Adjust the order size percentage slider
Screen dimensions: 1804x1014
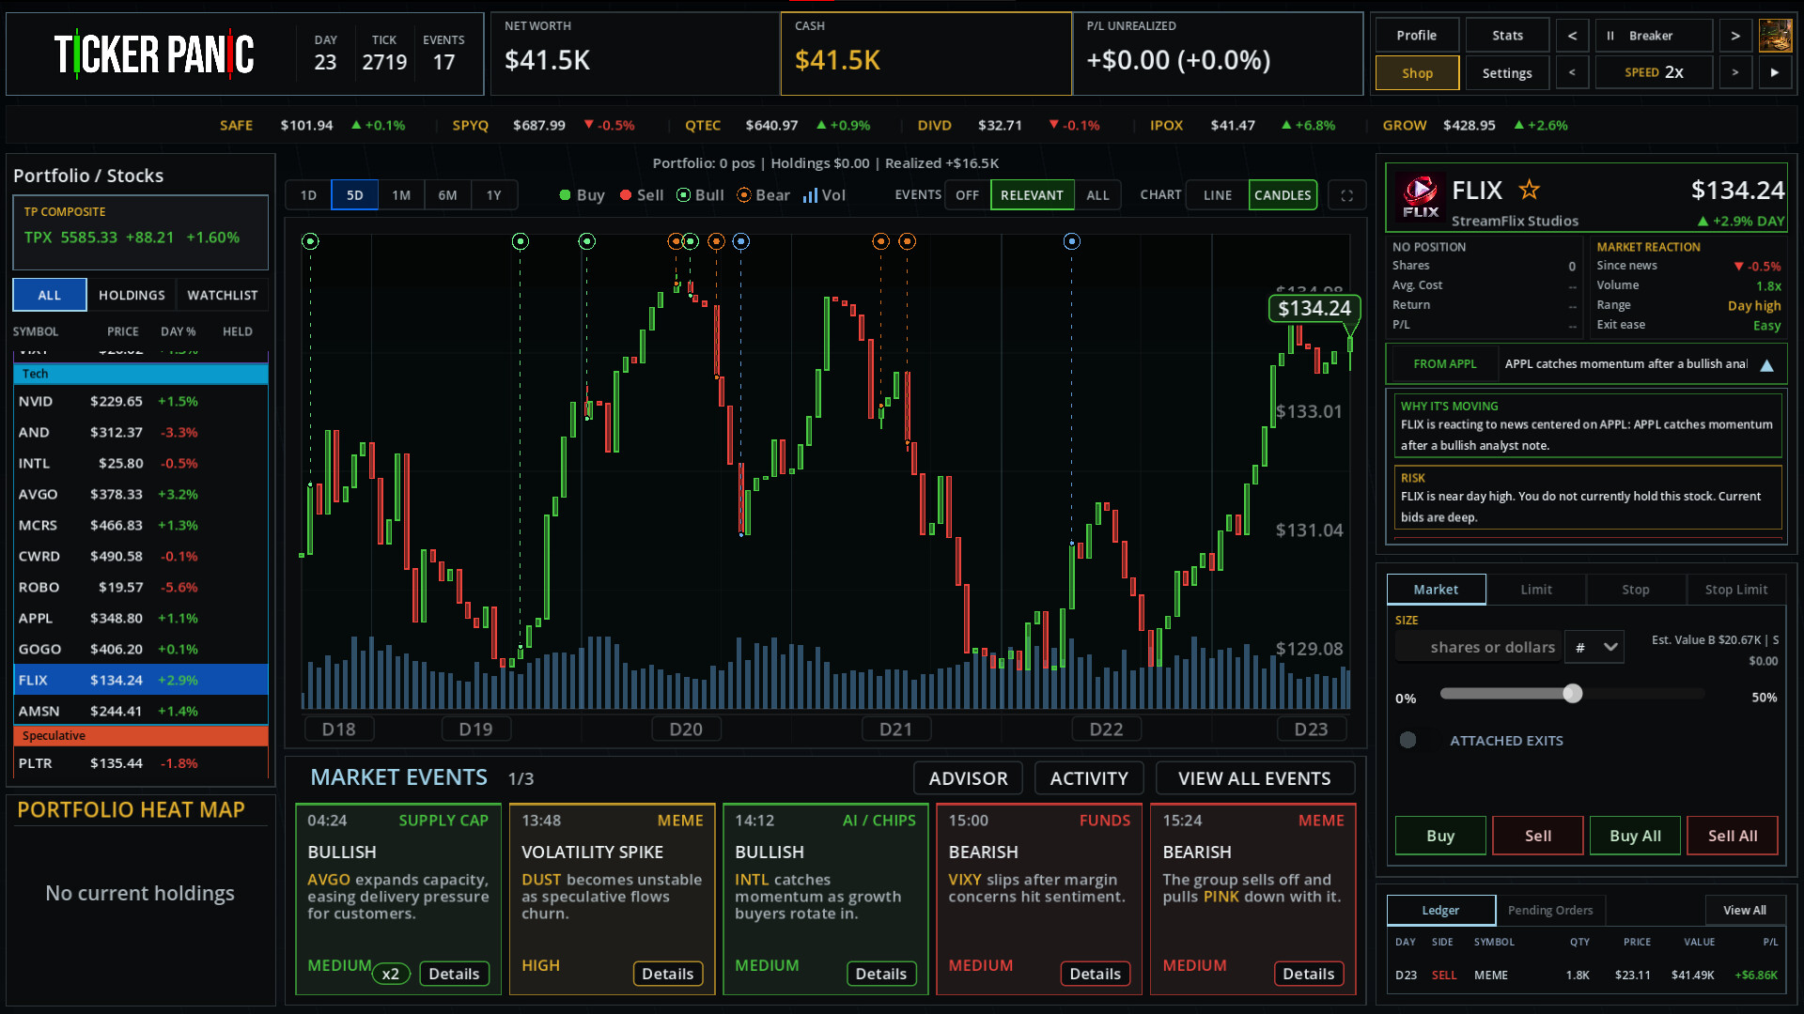1572,694
